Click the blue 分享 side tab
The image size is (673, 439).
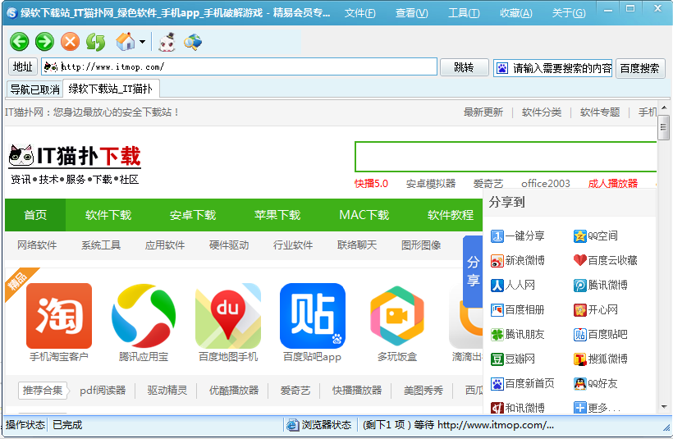[x=473, y=272]
